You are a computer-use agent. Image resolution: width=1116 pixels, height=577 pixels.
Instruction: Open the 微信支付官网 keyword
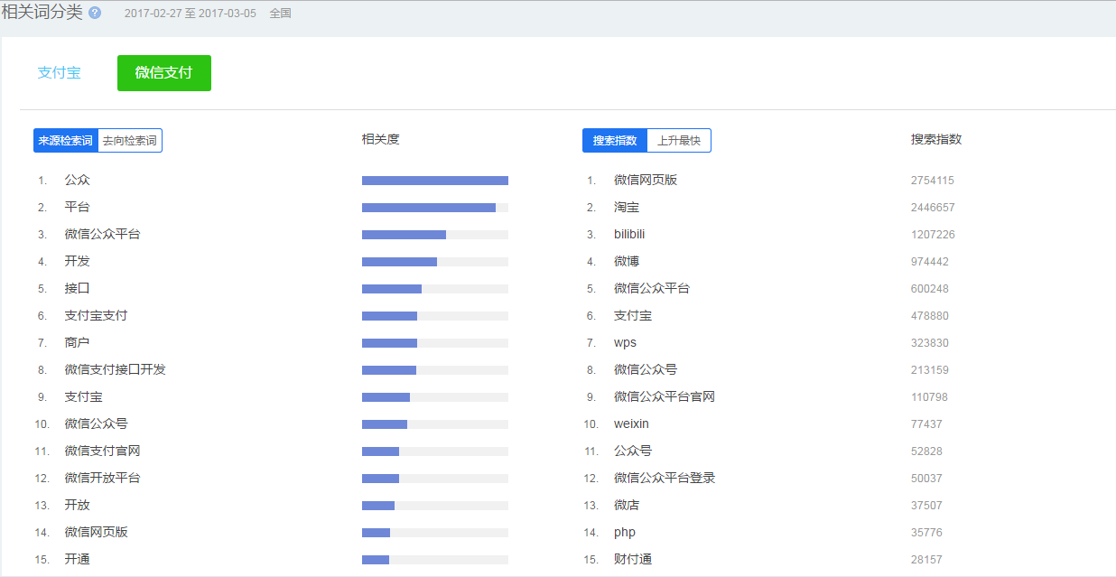pyautogui.click(x=103, y=451)
